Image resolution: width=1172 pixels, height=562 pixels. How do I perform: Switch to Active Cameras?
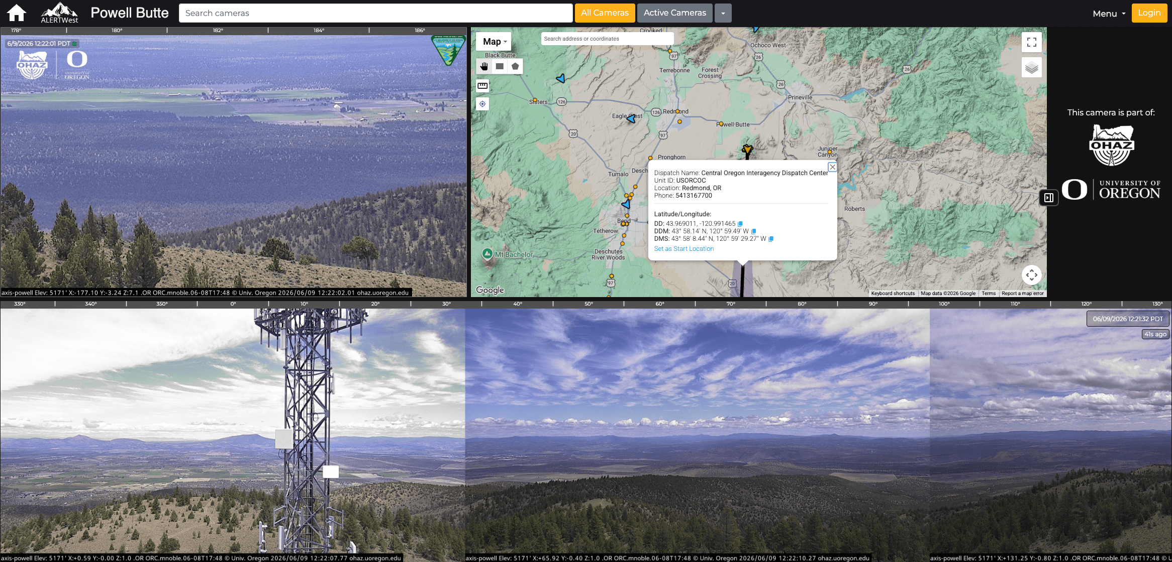click(674, 13)
